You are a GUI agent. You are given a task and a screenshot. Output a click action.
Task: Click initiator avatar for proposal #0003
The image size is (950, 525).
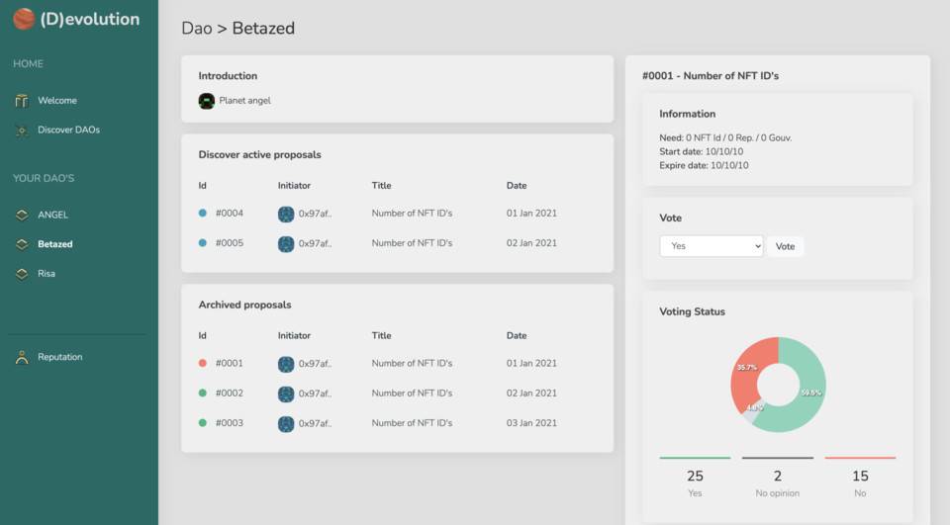point(286,424)
